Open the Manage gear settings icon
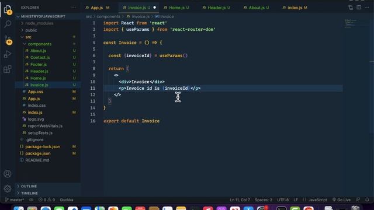374x210 pixels. click(8, 188)
